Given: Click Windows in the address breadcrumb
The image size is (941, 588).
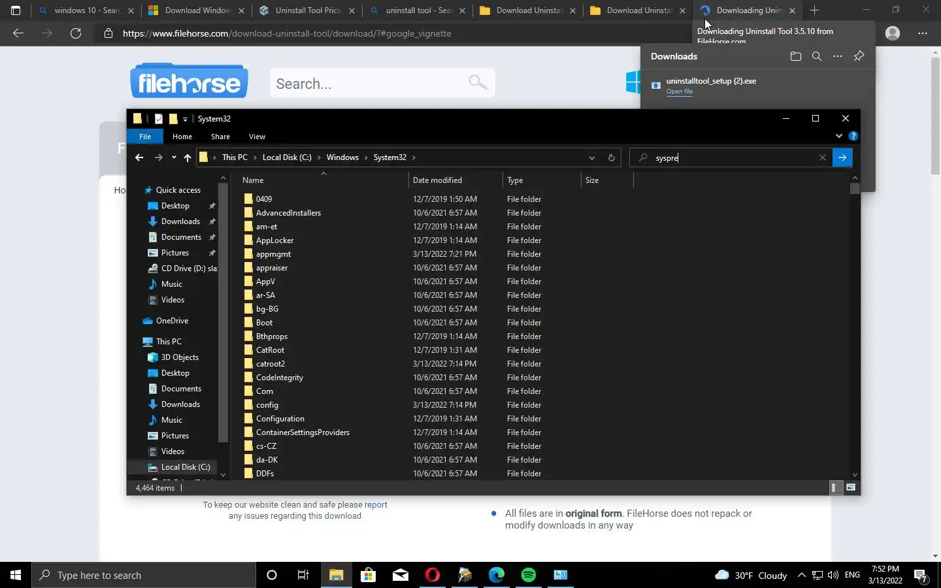Looking at the screenshot, I should [x=342, y=157].
